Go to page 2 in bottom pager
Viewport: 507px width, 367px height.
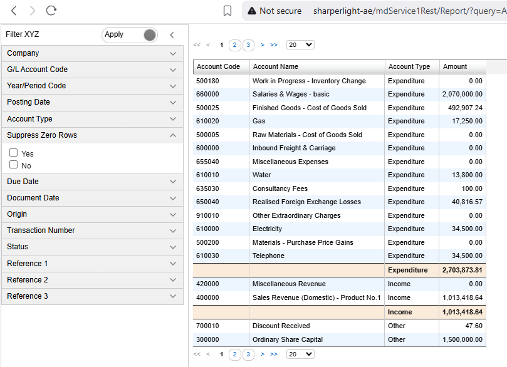point(235,354)
